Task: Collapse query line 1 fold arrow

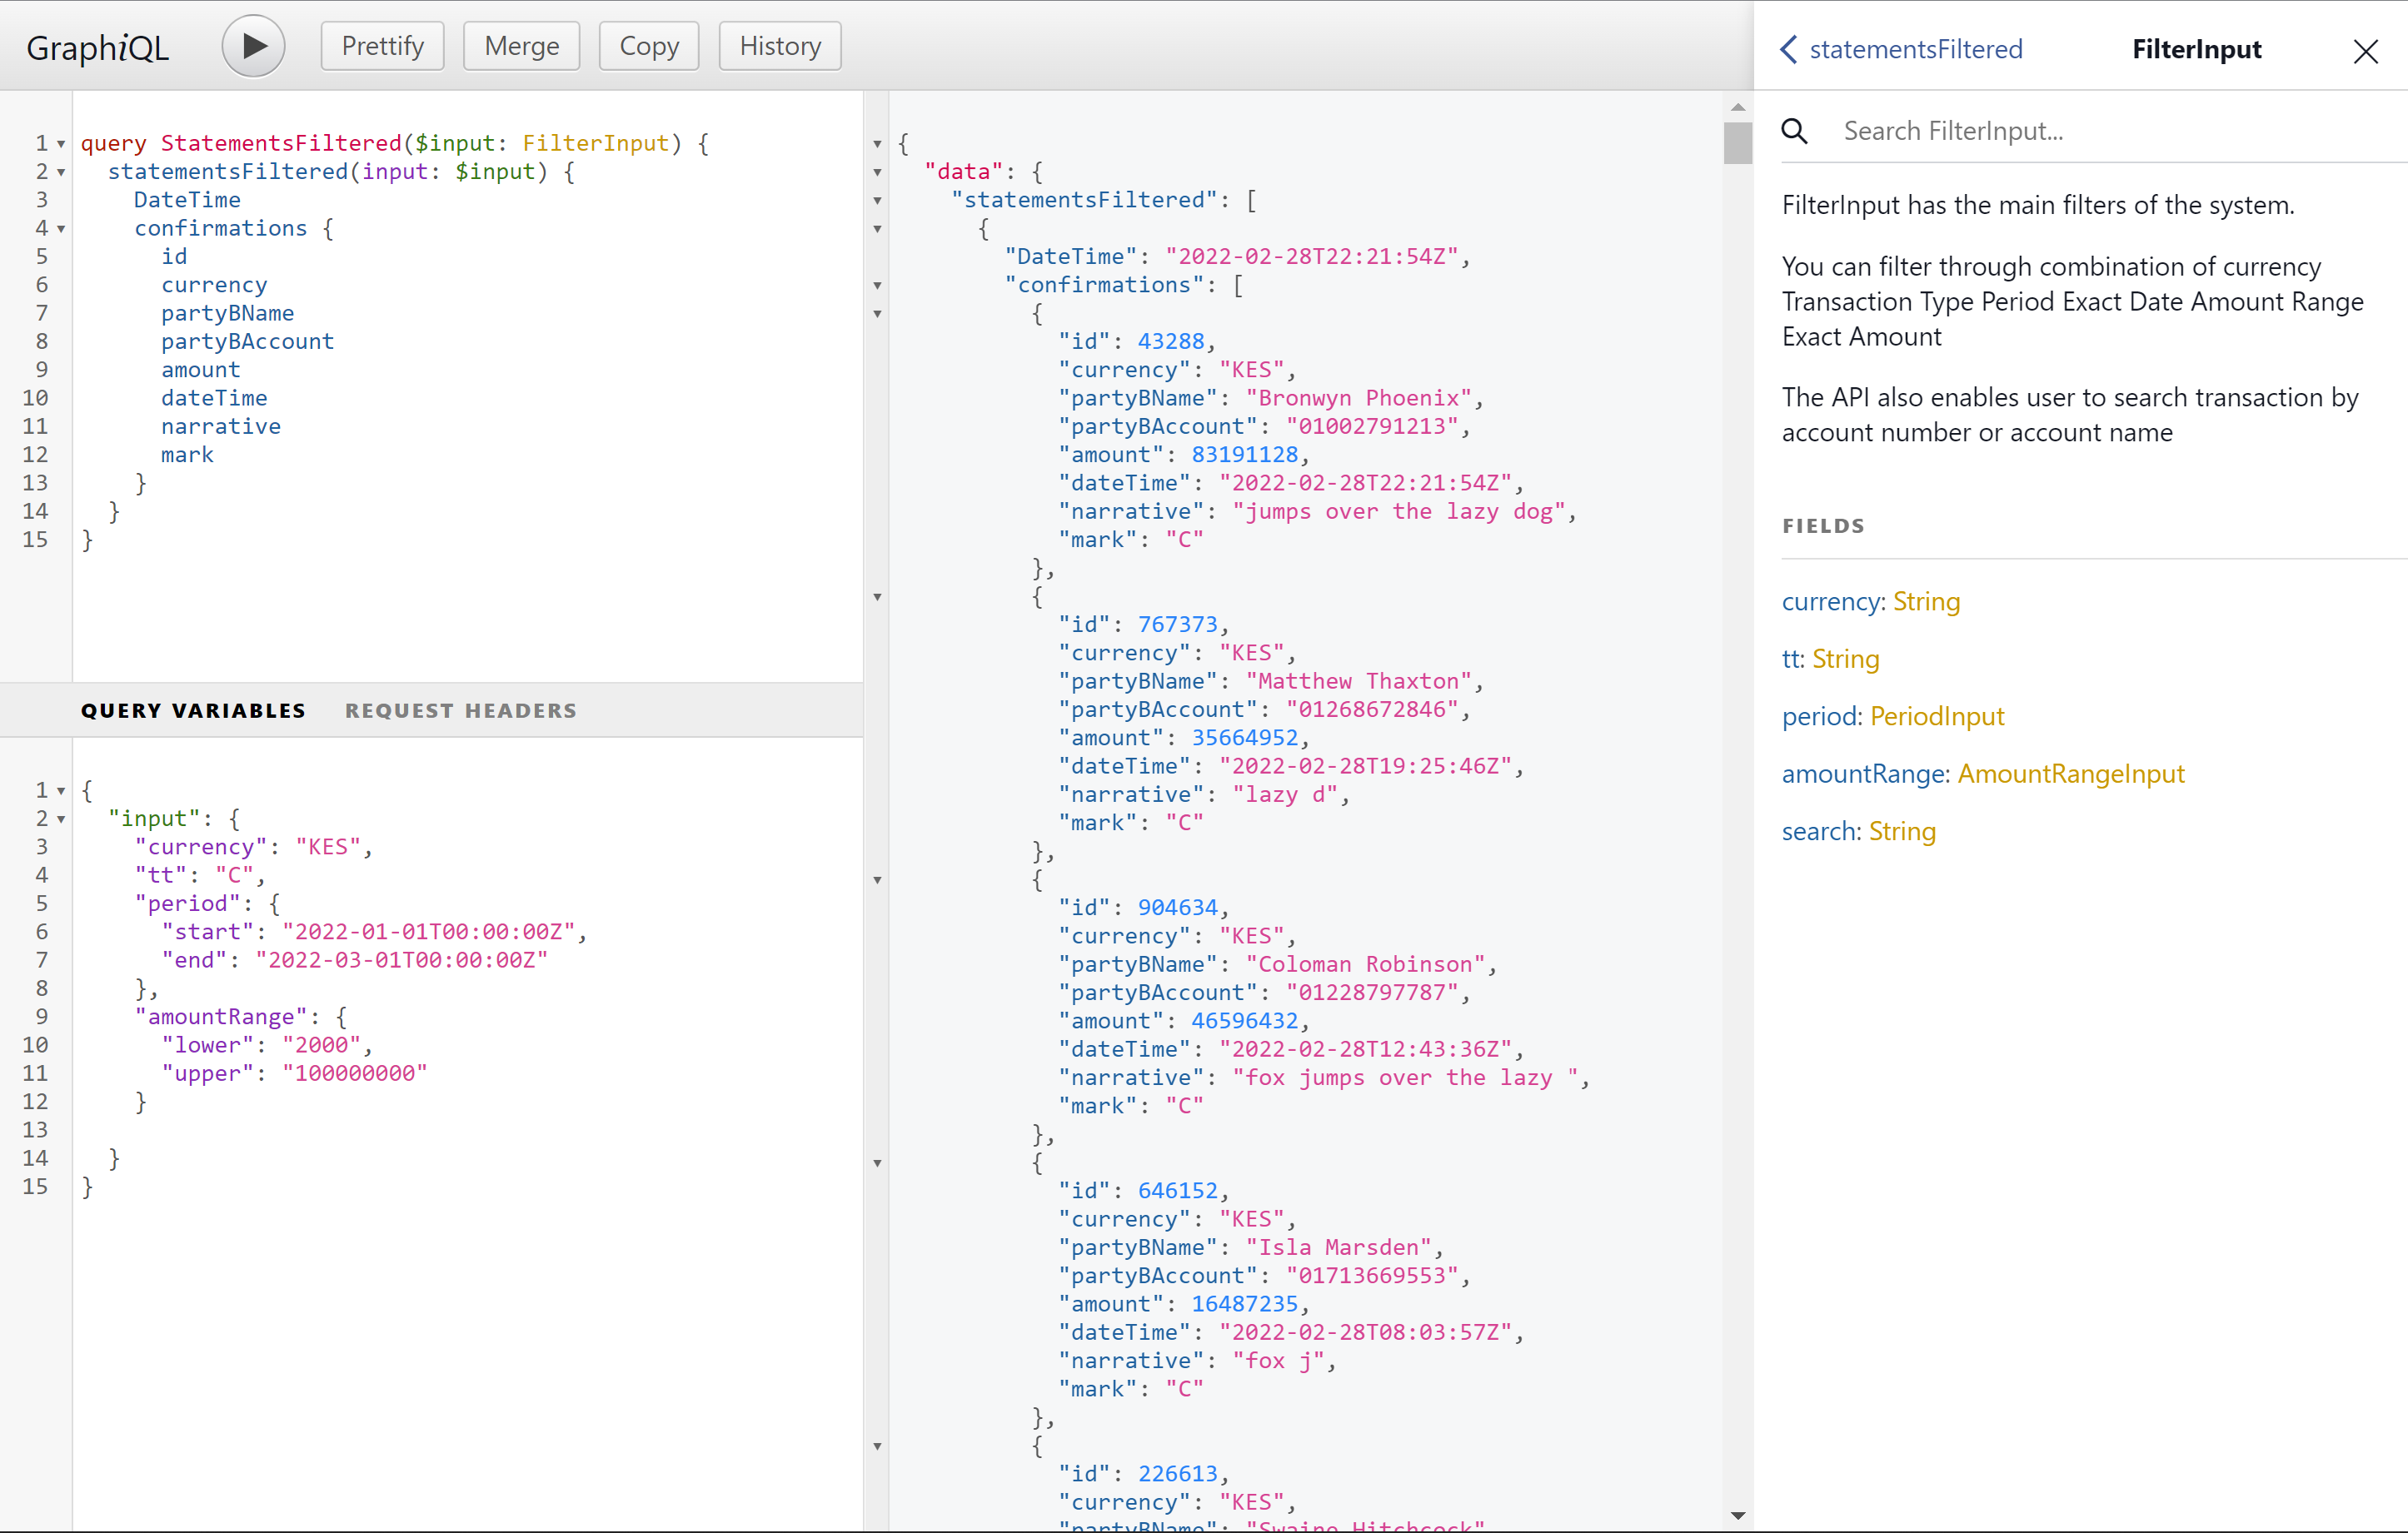Action: point(61,144)
